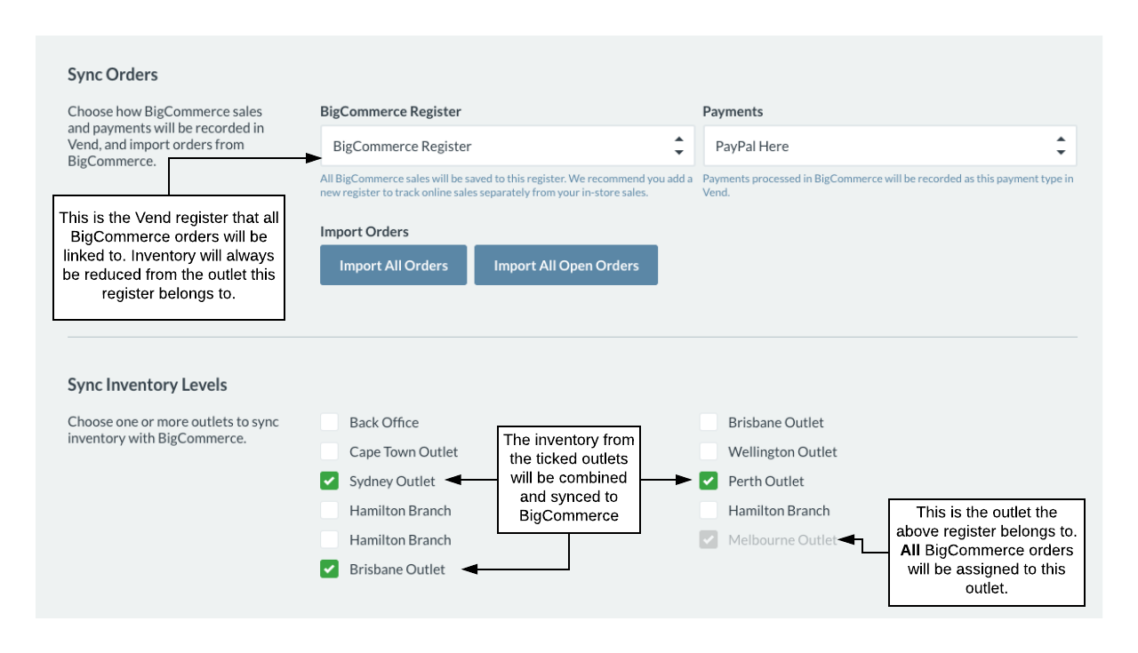This screenshot has width=1138, height=653.
Task: Open the Payments dropdown showing PayPal Here
Action: pos(889,146)
